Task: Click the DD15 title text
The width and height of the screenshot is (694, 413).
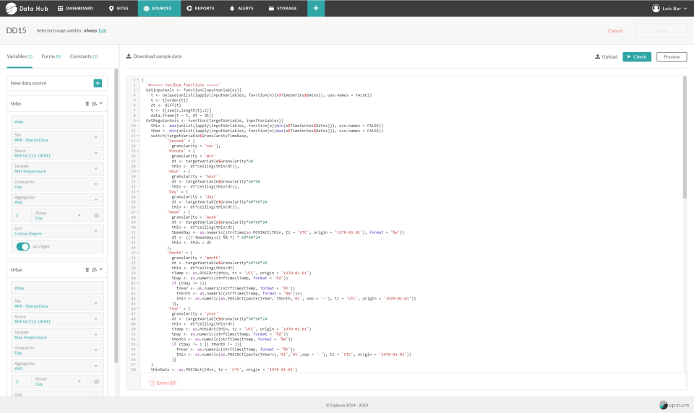Action: (17, 30)
